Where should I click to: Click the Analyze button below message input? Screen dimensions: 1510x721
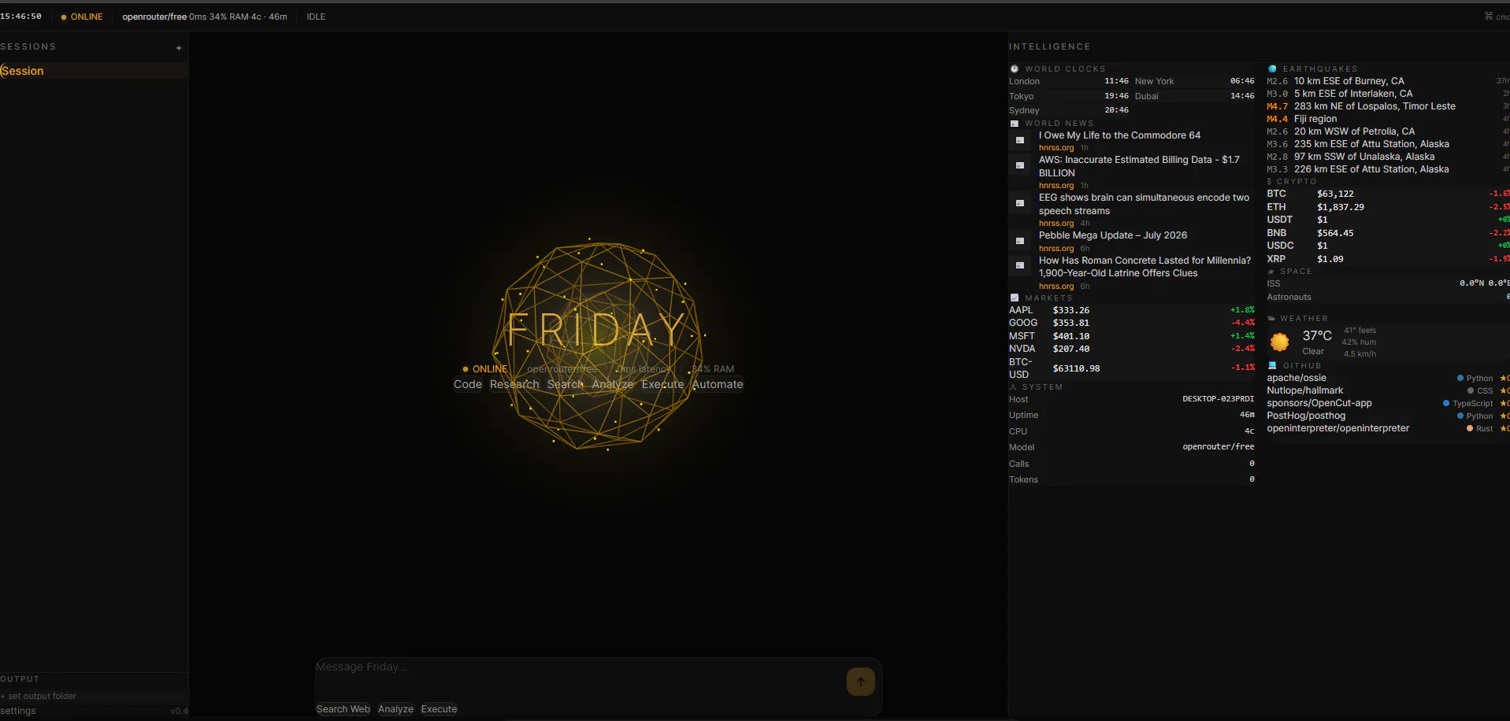coord(395,709)
